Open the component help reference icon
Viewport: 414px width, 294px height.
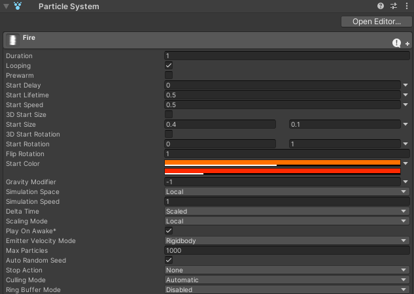click(381, 6)
